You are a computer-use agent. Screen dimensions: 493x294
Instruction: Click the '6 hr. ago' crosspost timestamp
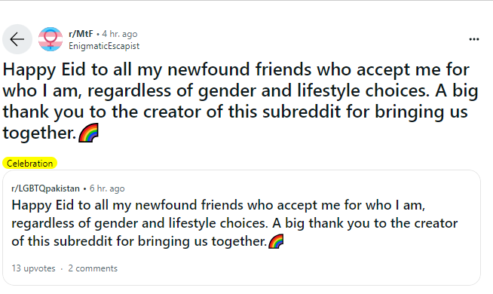(107, 188)
